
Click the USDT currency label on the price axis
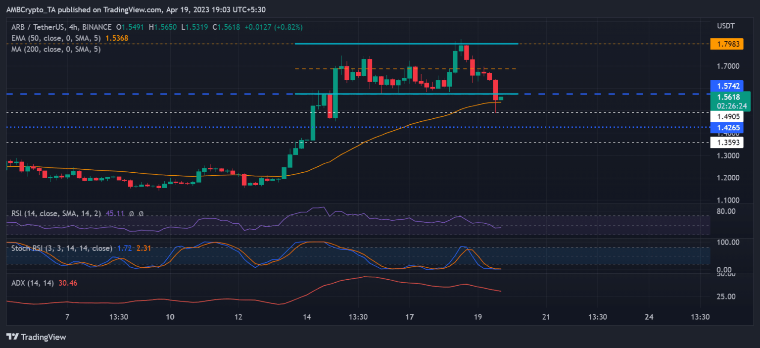pyautogui.click(x=726, y=25)
